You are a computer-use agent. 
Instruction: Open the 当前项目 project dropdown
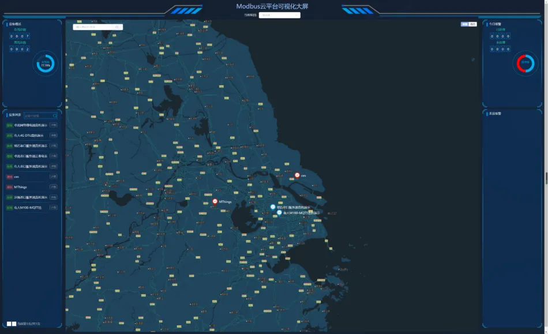[x=279, y=15]
